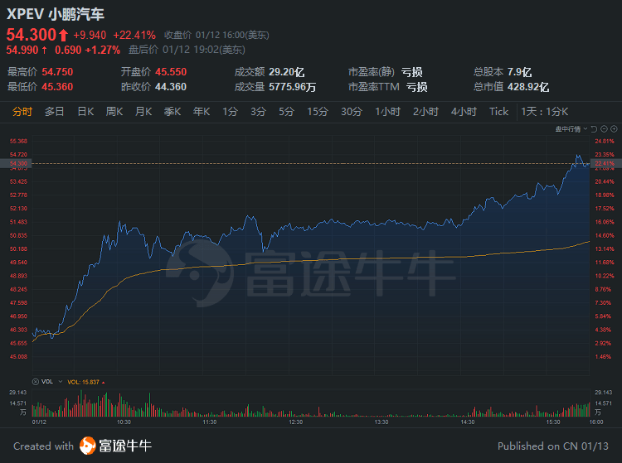
Task: Click the highlighted 54.300 price axis marker
Action: click(x=16, y=163)
